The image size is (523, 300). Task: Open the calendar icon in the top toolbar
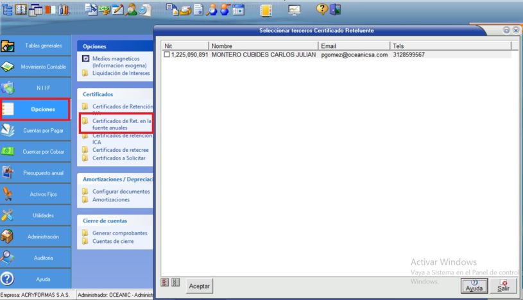pos(238,9)
